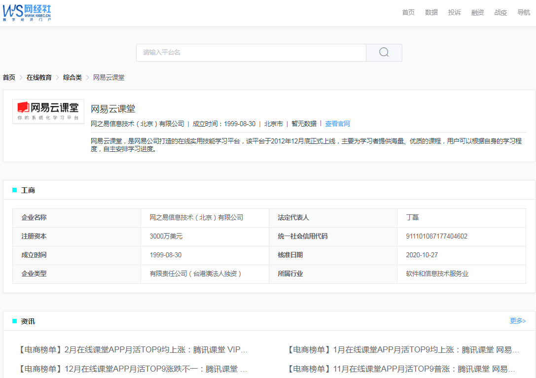The height and width of the screenshot is (378, 536).
Task: Focus the 请输入平台名 search field
Action: click(x=251, y=53)
